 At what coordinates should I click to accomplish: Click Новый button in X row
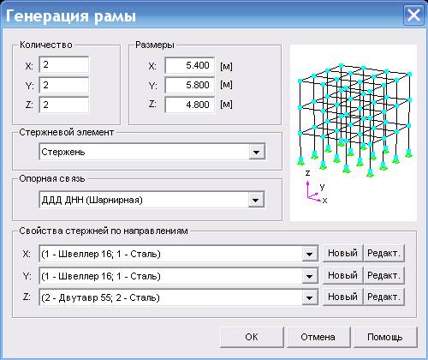click(342, 253)
